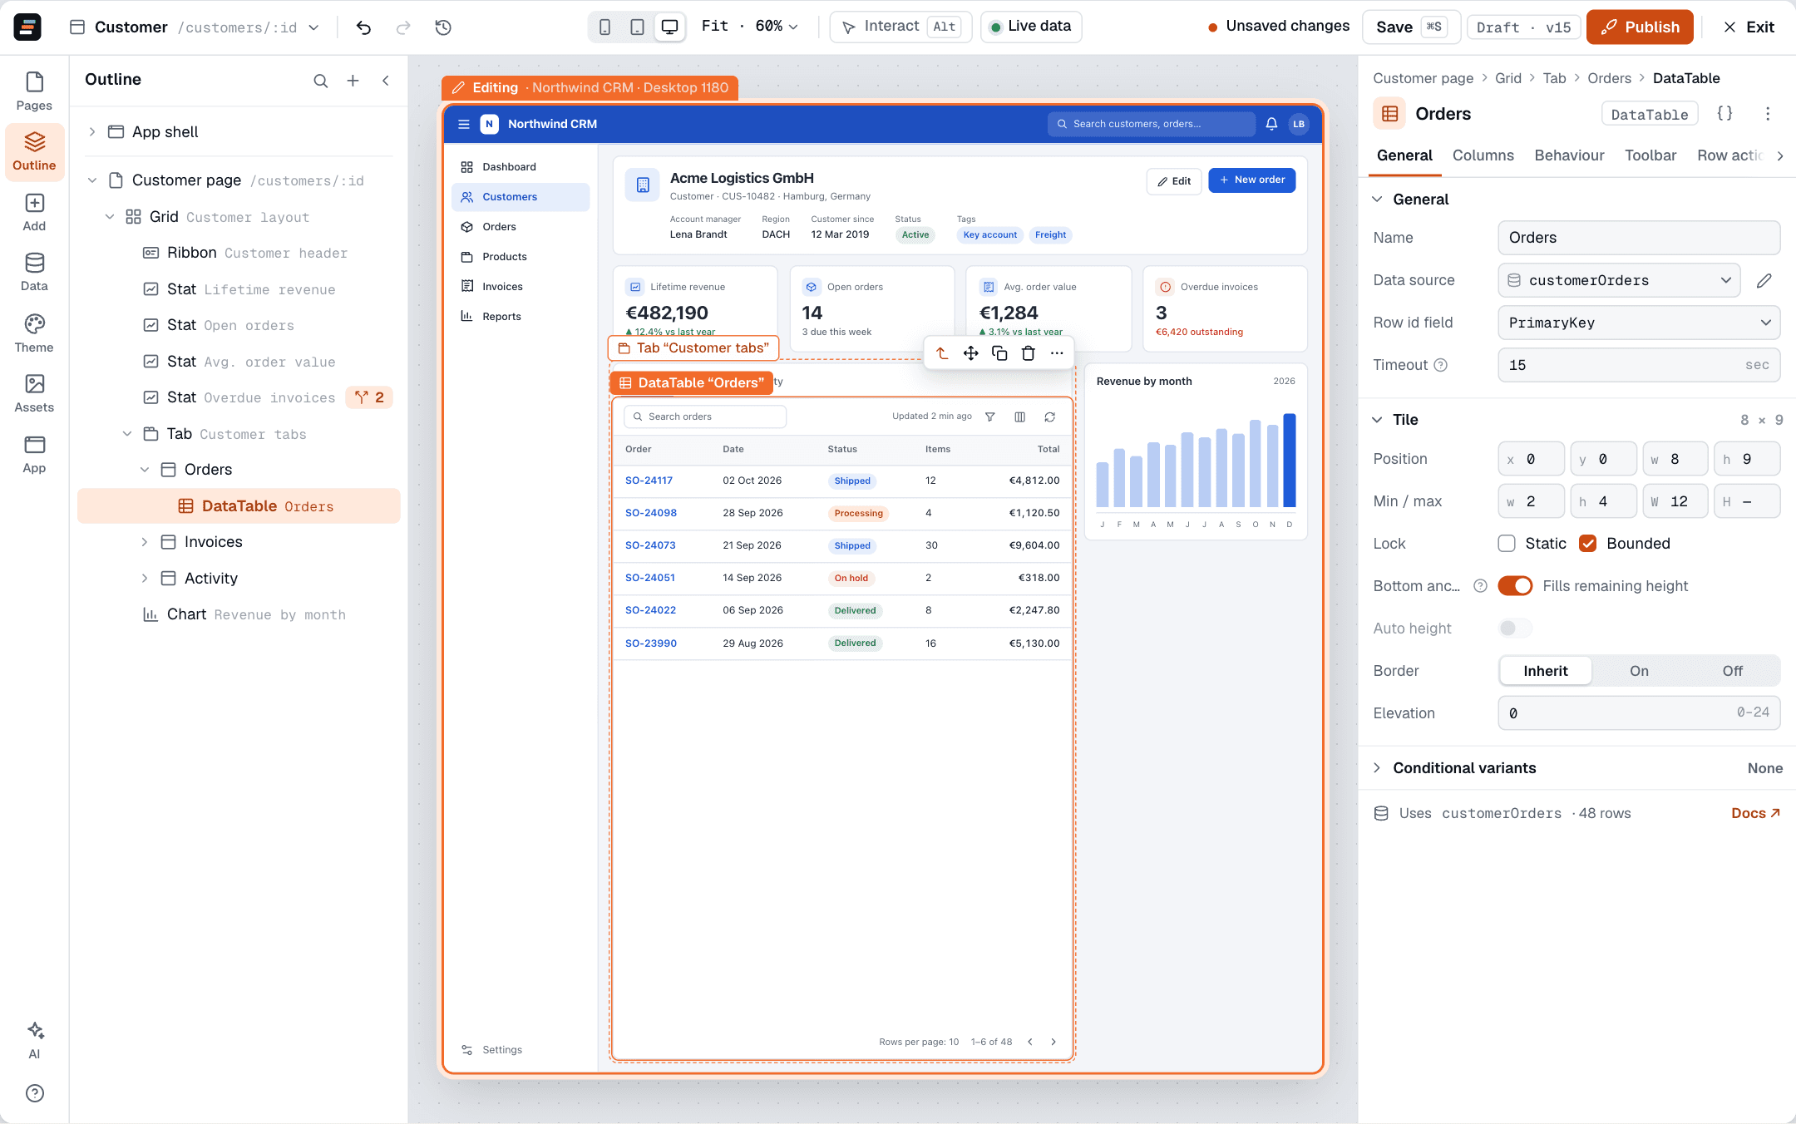1796x1124 pixels.
Task: Open the zoom Fit 60% dropdown
Action: click(x=750, y=27)
